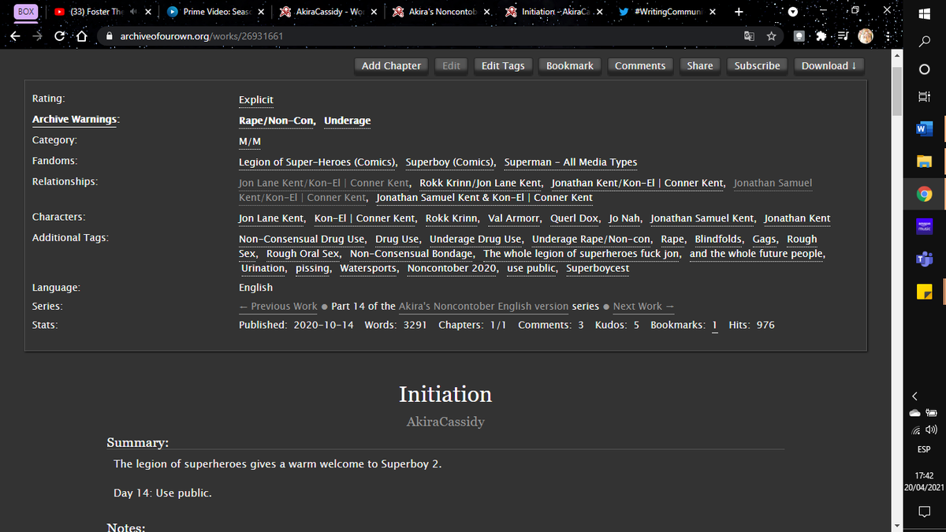946x532 pixels.
Task: Open the tab search dropdown arrow
Action: click(x=794, y=12)
